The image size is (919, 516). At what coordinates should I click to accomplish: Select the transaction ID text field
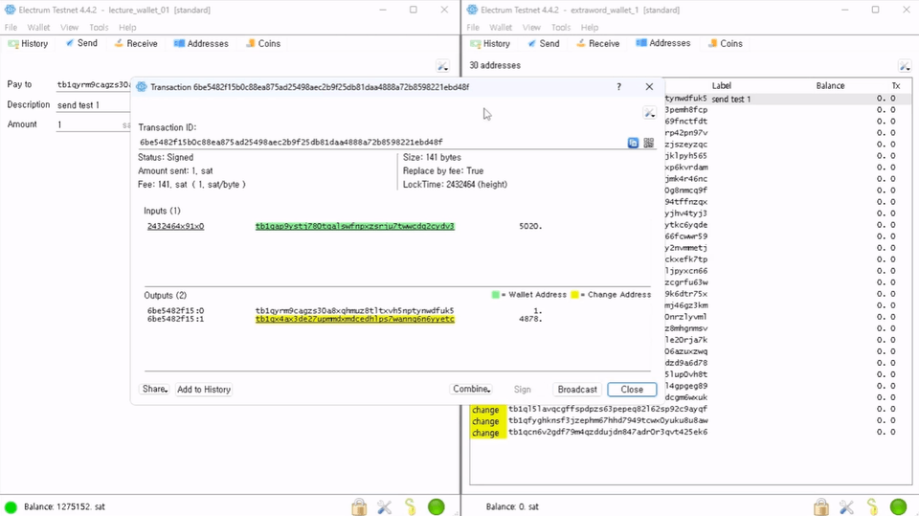[382, 143]
